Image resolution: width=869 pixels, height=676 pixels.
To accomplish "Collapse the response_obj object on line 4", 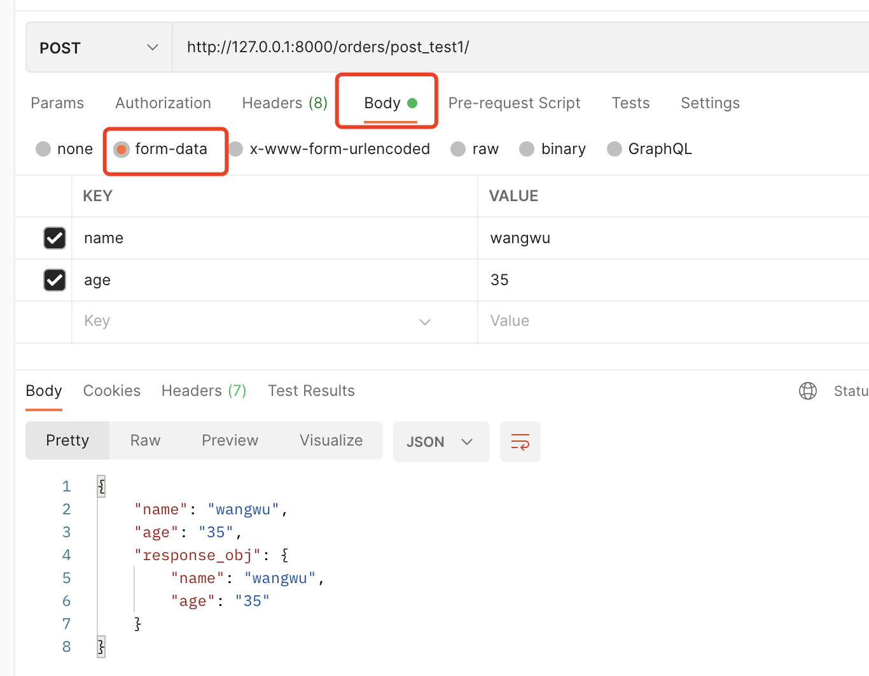I will [x=284, y=554].
